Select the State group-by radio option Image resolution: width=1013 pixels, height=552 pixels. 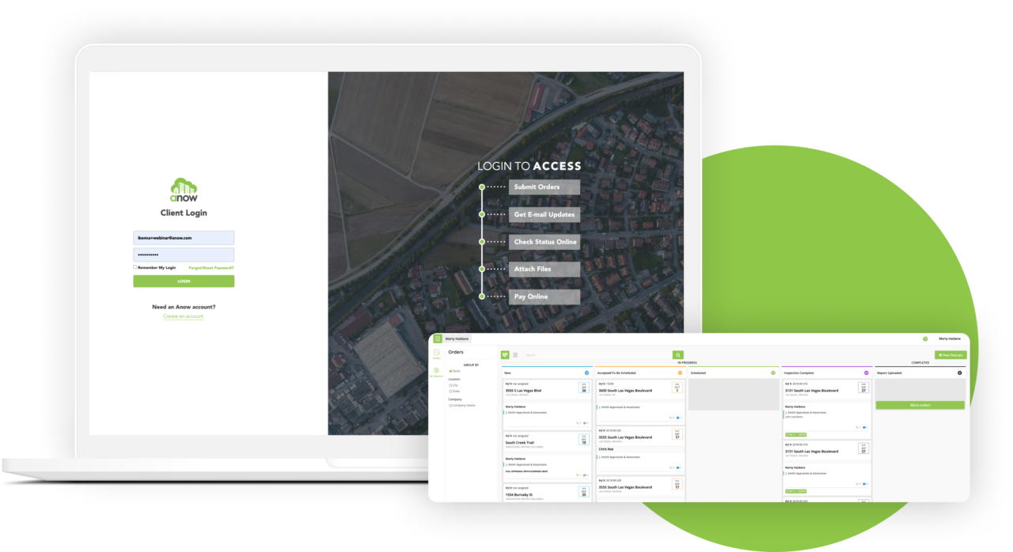450,391
